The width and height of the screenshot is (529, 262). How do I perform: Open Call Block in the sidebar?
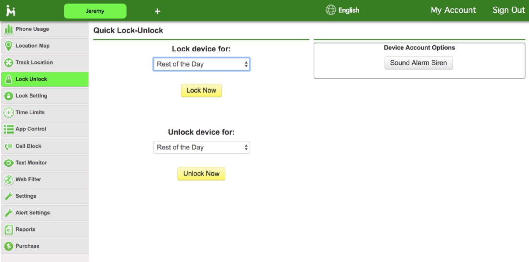(x=28, y=146)
